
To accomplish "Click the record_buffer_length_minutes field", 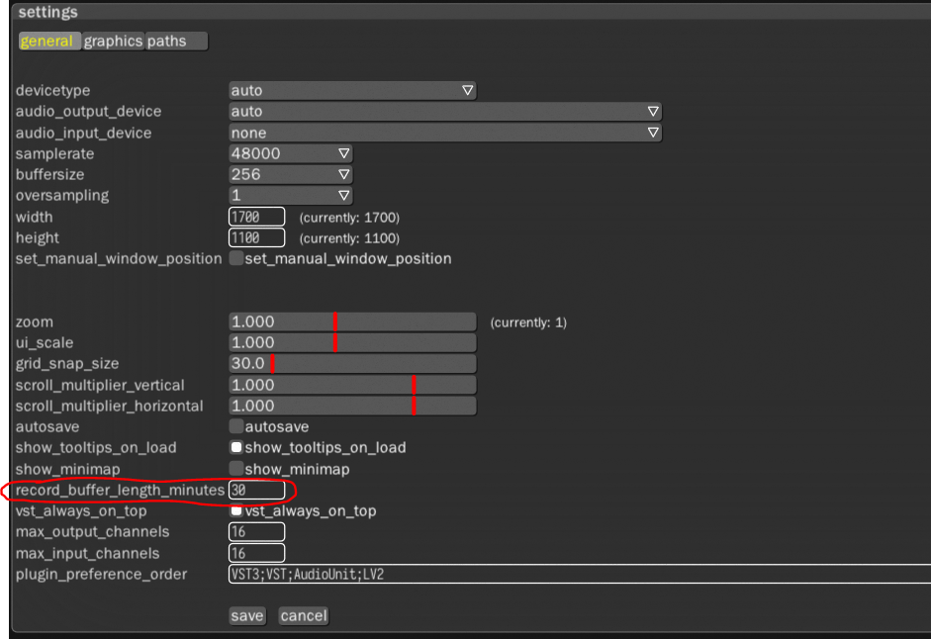I will [257, 490].
